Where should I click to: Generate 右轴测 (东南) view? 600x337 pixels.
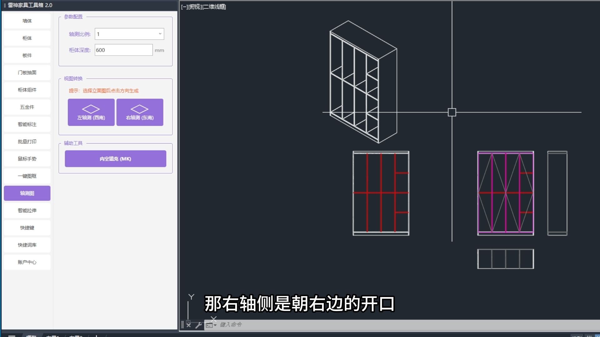(x=140, y=112)
